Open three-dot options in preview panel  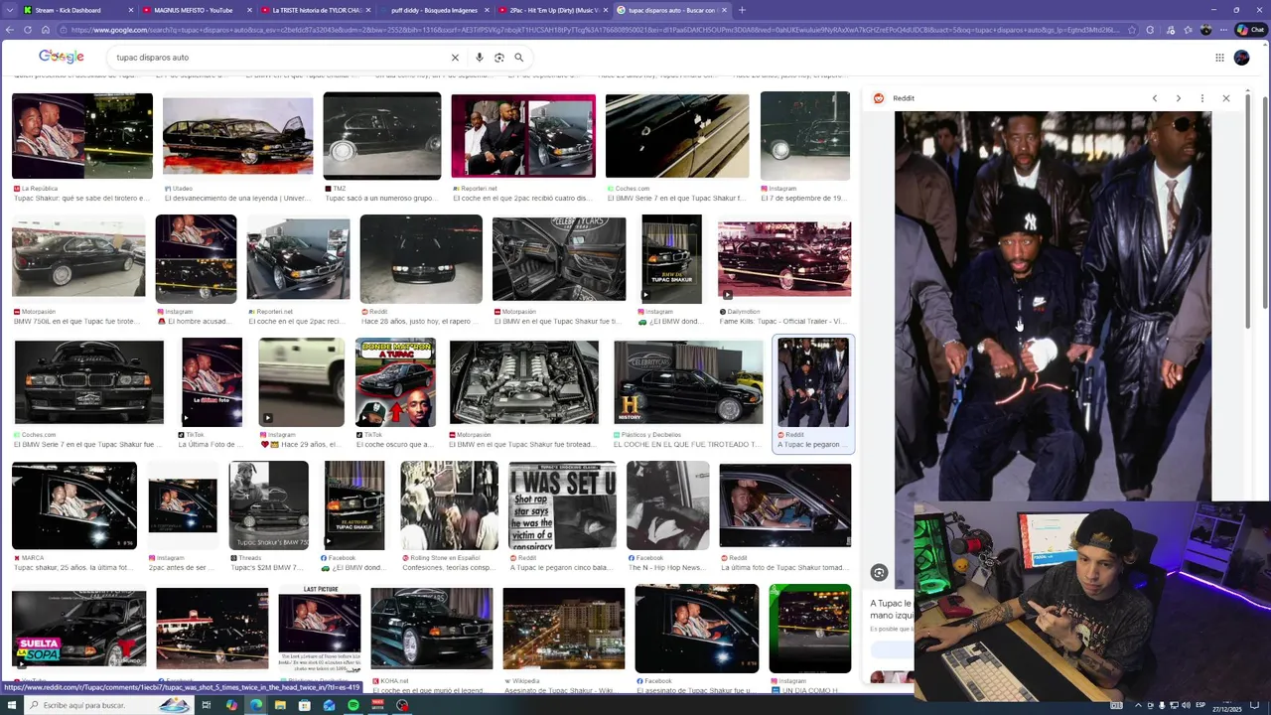point(1202,98)
